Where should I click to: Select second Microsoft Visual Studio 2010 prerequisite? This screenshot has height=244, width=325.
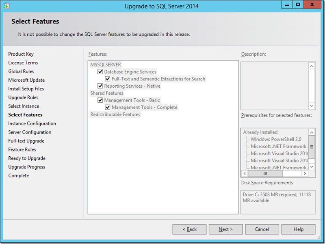(279, 160)
